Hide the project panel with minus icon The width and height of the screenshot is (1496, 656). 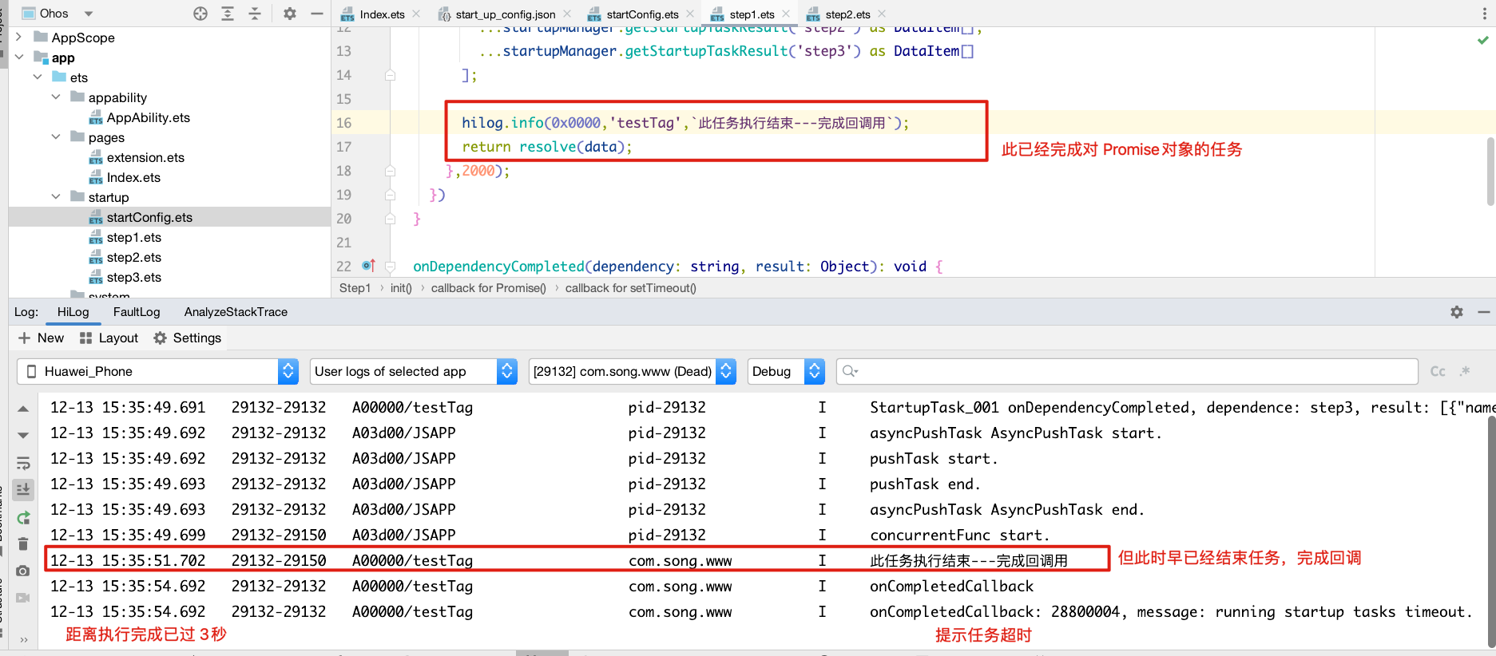pyautogui.click(x=317, y=14)
